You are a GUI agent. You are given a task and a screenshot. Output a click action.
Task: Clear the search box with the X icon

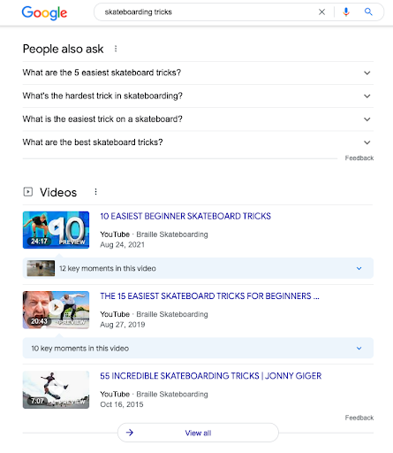click(x=321, y=12)
